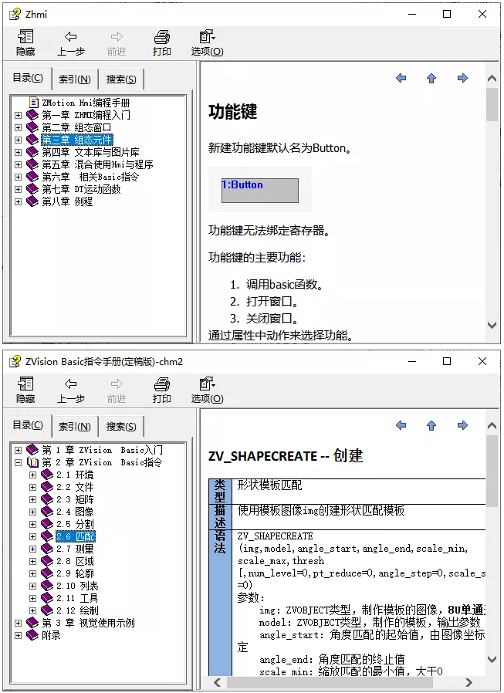Image resolution: width=504 pixels, height=693 pixels.
Task: Click 打印 printer icon in Zhmi window
Action: 162,37
